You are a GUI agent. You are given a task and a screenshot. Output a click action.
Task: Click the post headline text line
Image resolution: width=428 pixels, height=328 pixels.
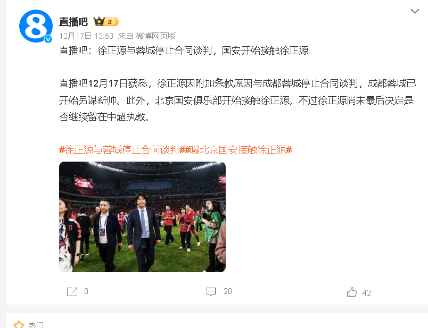184,51
